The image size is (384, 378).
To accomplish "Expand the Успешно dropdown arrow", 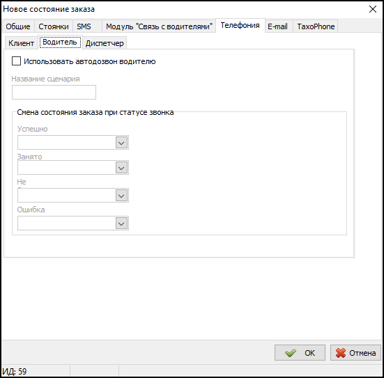I will tap(121, 143).
